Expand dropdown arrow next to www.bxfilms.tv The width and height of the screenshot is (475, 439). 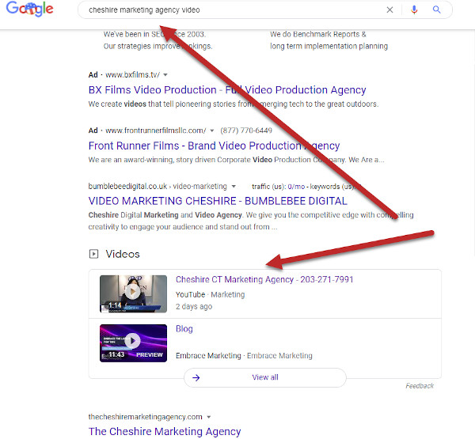tap(165, 75)
